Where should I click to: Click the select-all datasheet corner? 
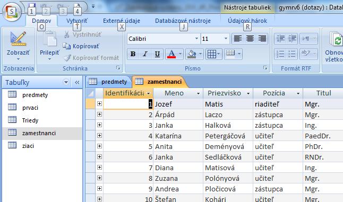[90, 93]
